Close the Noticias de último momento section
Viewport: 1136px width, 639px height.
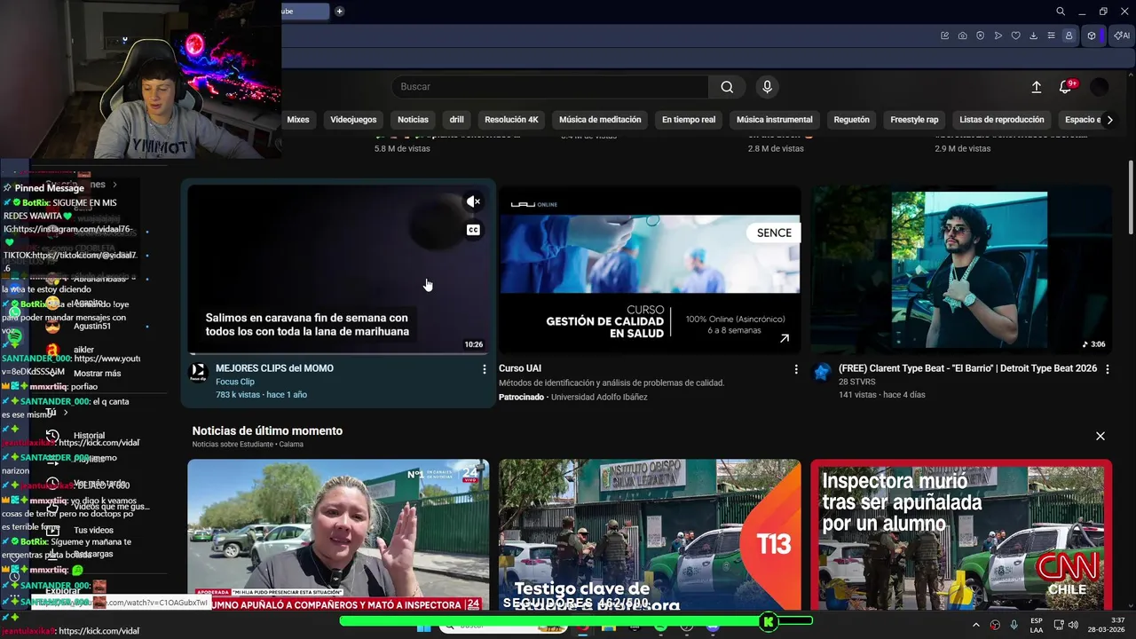[1100, 437]
